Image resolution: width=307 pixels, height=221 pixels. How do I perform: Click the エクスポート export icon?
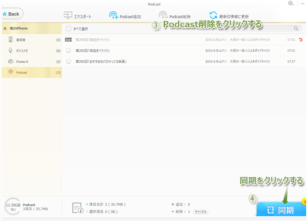pos(68,15)
